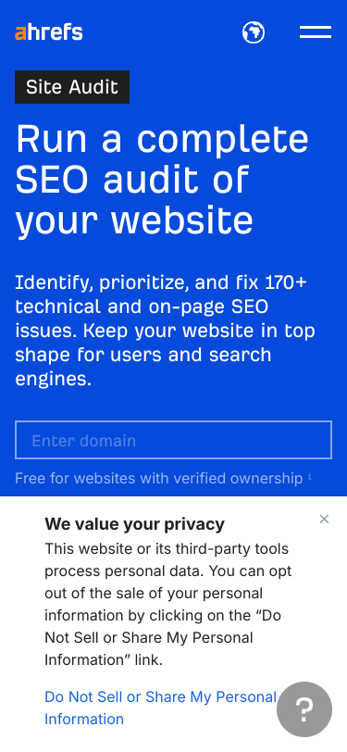The image size is (347, 752).
Task: Click the word 'website' in the headline
Action: coord(182,219)
